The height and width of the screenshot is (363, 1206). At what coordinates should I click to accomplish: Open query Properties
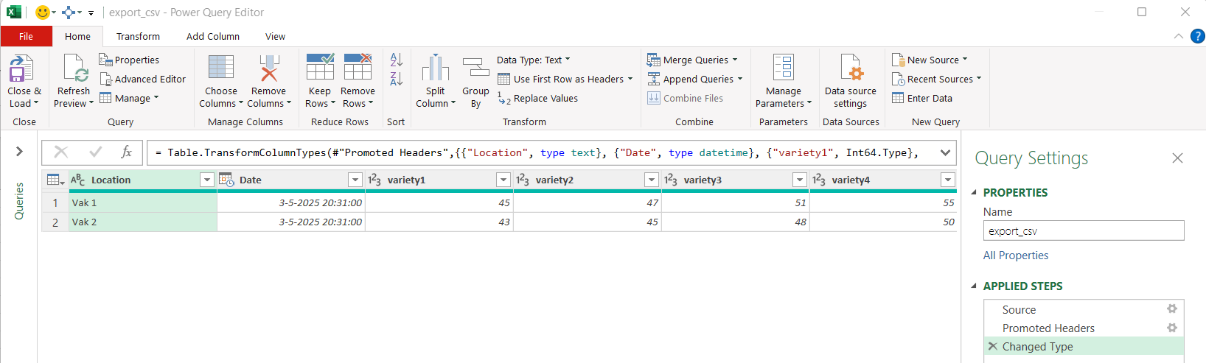(129, 60)
